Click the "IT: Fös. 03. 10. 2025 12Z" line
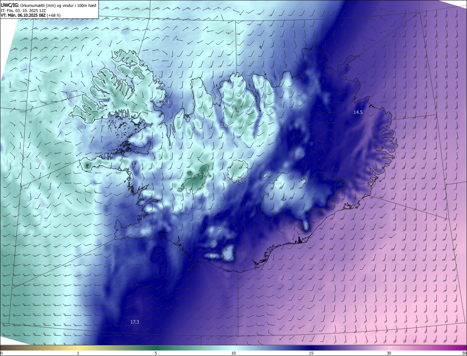Viewport: 467px width, 356px height. pyautogui.click(x=23, y=10)
